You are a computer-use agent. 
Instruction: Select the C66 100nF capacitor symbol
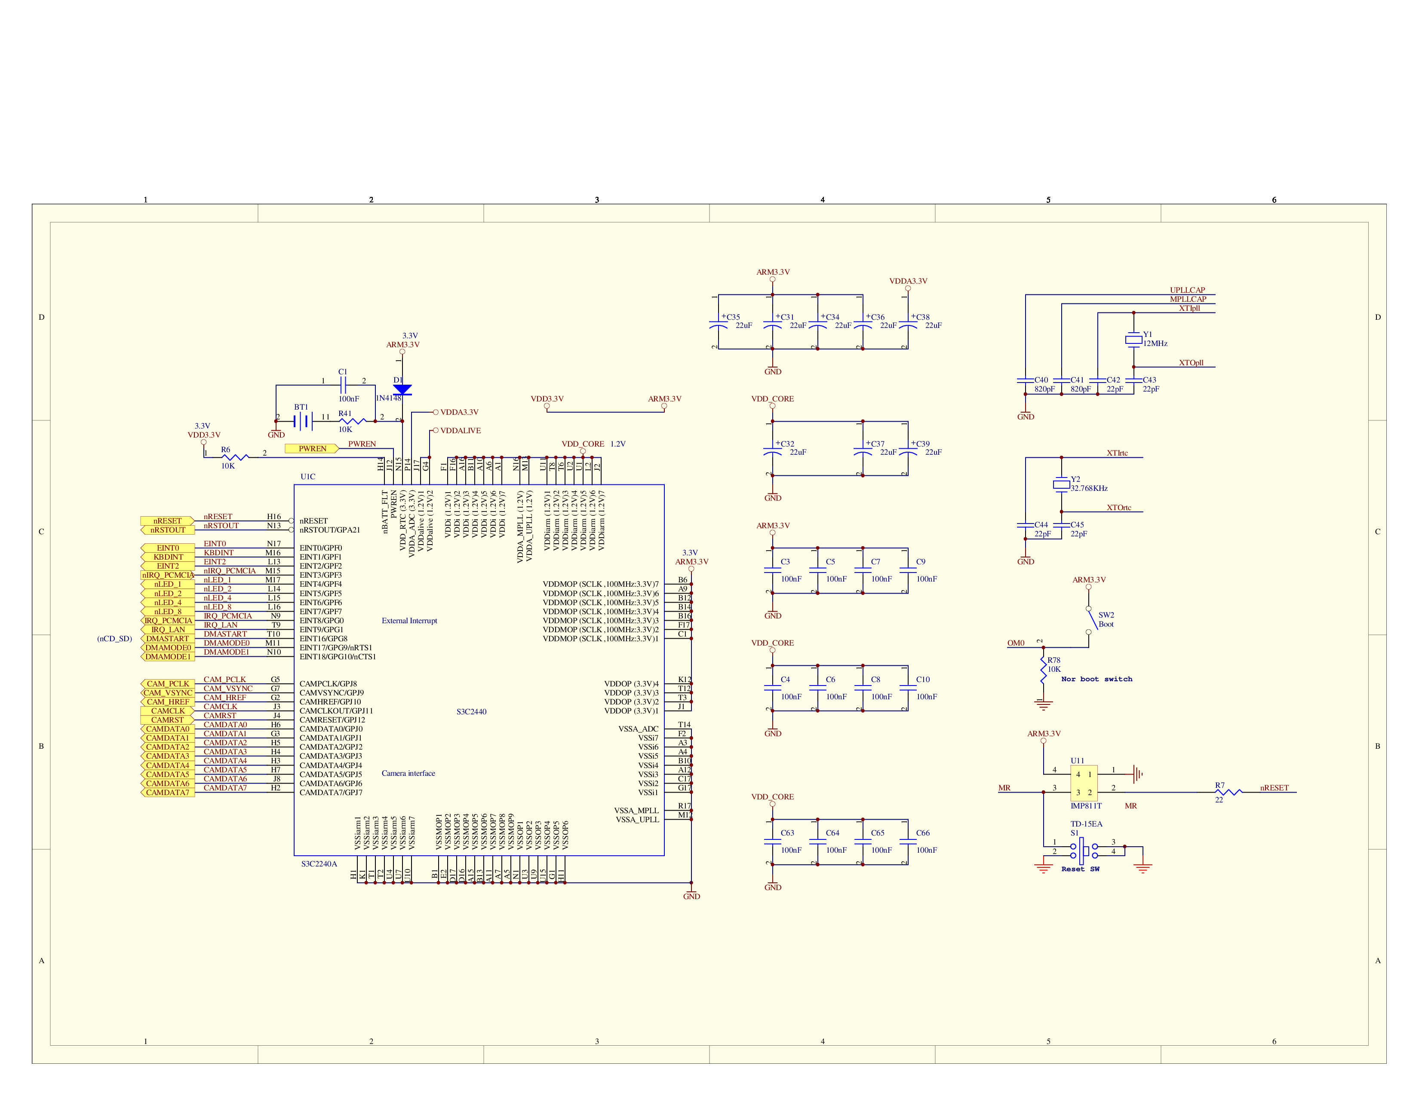(908, 841)
